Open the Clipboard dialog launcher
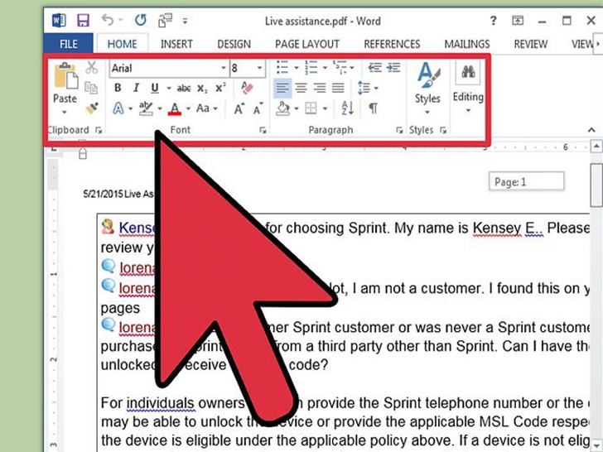The height and width of the screenshot is (452, 603). [99, 130]
